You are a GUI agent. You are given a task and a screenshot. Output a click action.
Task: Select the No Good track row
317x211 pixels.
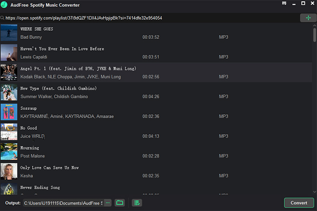coord(146,132)
